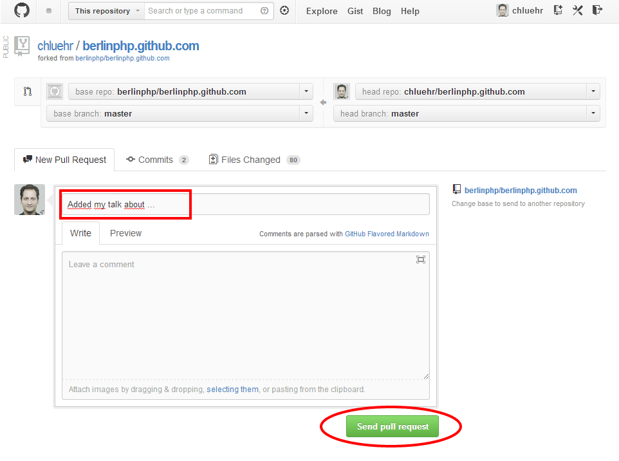Open GitHub home via Octocat logo
The image size is (619, 461).
point(22,11)
